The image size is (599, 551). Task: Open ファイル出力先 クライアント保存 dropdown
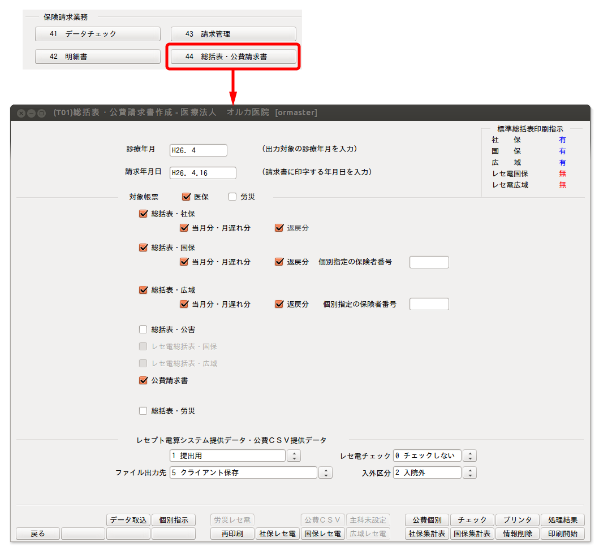[x=243, y=473]
